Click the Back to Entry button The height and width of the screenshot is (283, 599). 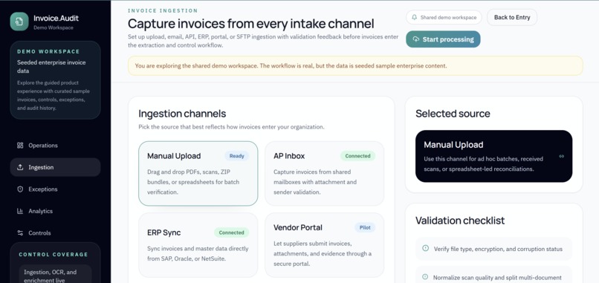coord(512,17)
